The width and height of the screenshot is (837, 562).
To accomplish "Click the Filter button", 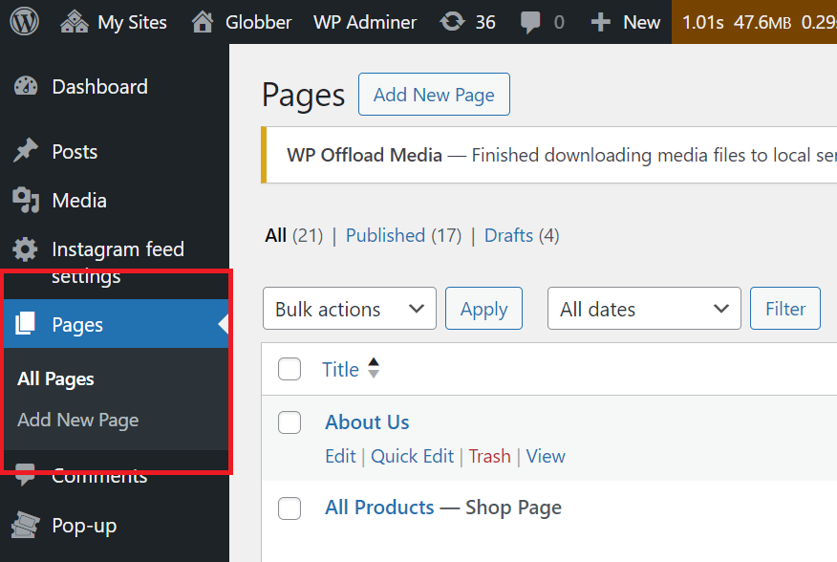I will [x=785, y=309].
